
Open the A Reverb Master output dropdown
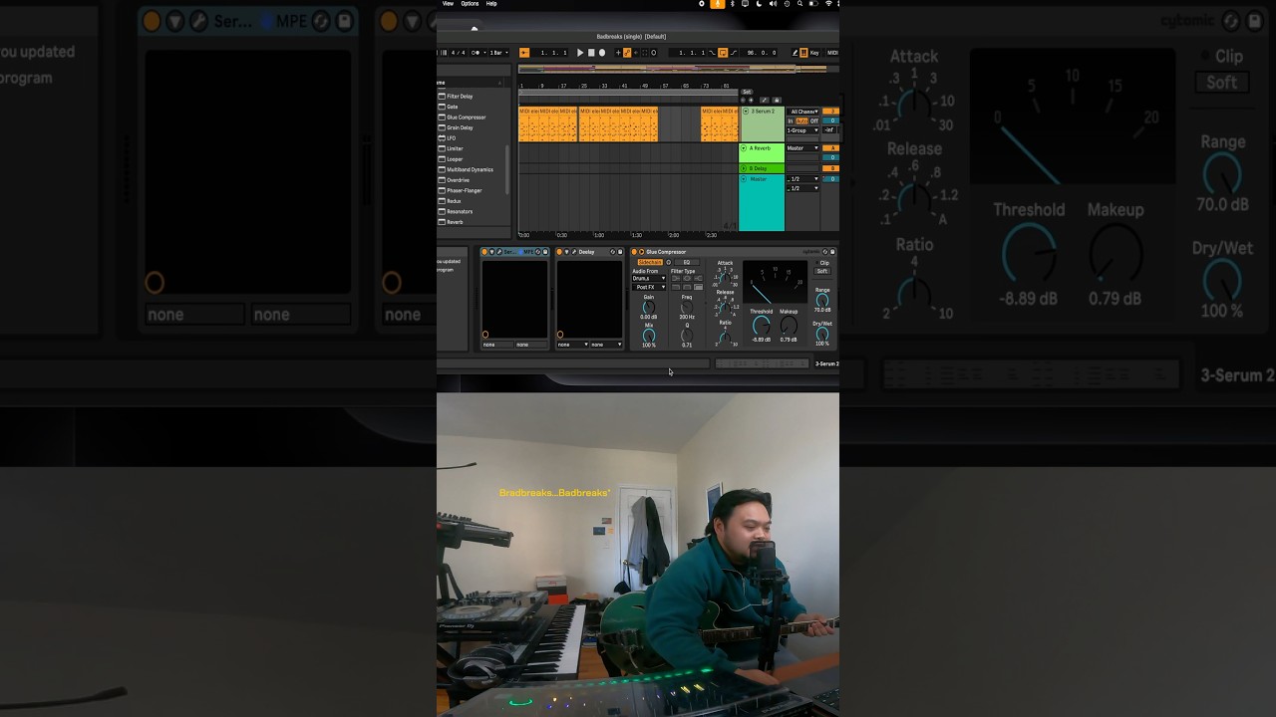tap(802, 148)
